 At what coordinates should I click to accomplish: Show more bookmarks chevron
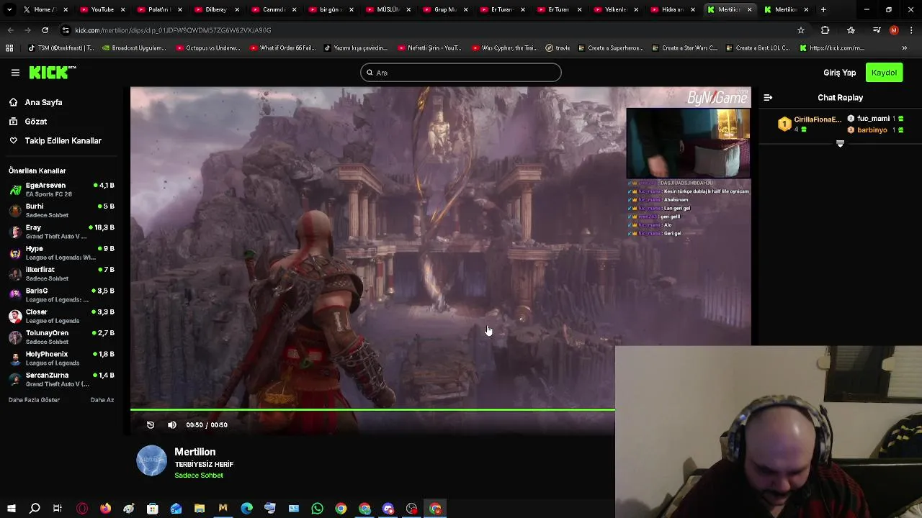(x=905, y=48)
